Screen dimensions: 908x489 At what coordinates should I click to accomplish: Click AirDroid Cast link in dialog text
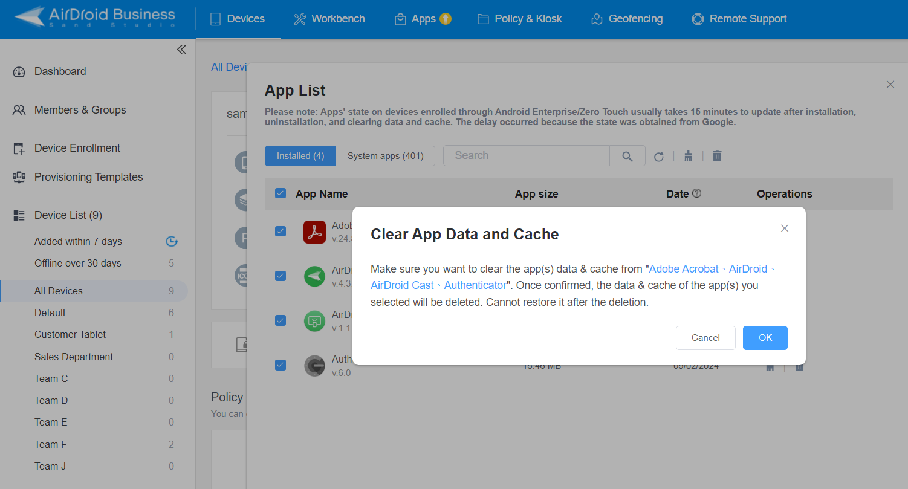tap(403, 285)
